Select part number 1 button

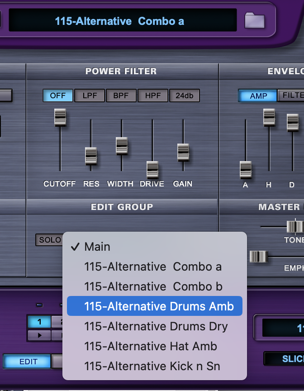click(39, 322)
